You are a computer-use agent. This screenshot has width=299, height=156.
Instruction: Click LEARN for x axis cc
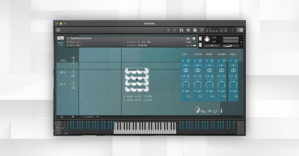pyautogui.click(x=148, y=96)
